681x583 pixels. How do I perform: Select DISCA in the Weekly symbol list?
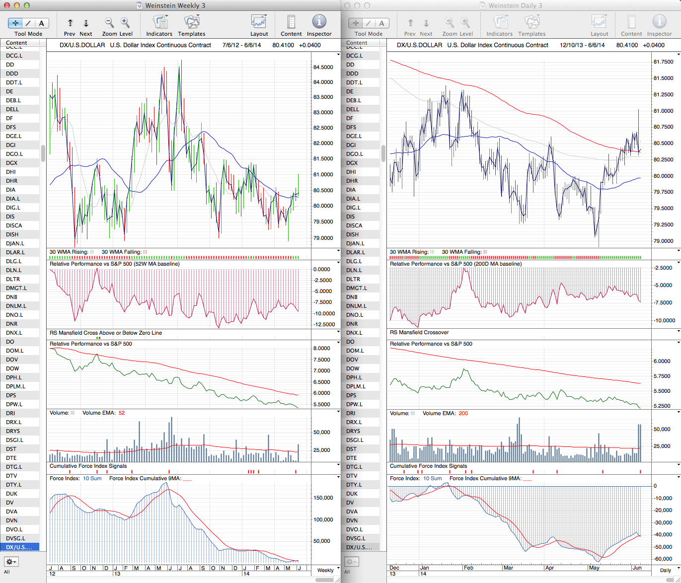tap(14, 225)
